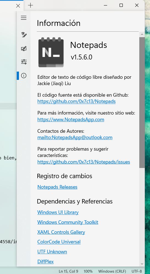Maximize the Notepads window
This screenshot has height=274, width=150.
[121, 5]
